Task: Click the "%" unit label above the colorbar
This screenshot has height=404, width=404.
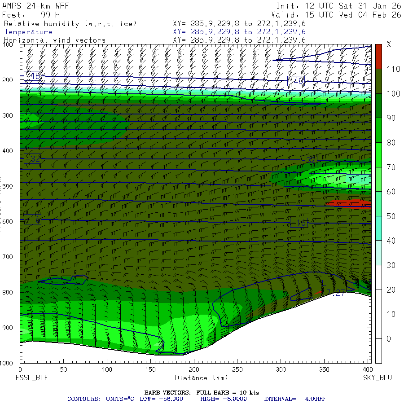Action: pyautogui.click(x=389, y=44)
